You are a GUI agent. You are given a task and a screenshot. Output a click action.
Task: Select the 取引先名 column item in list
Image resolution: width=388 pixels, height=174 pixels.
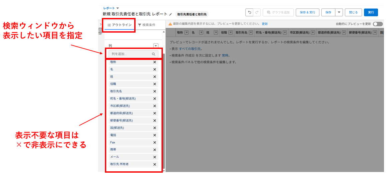133,91
